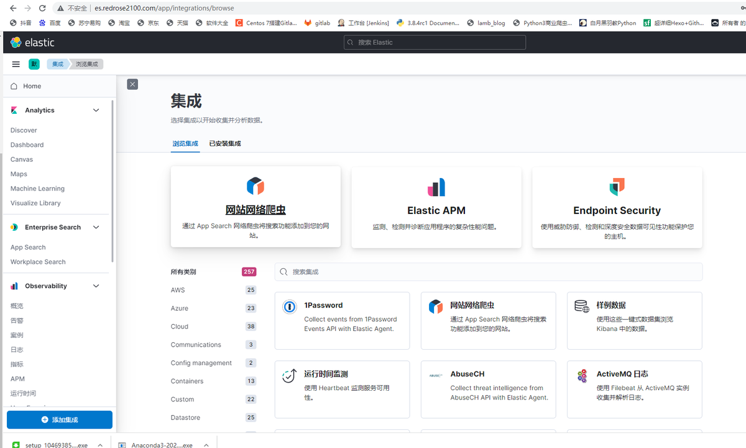Open 日志 under Observability

[x=17, y=350]
